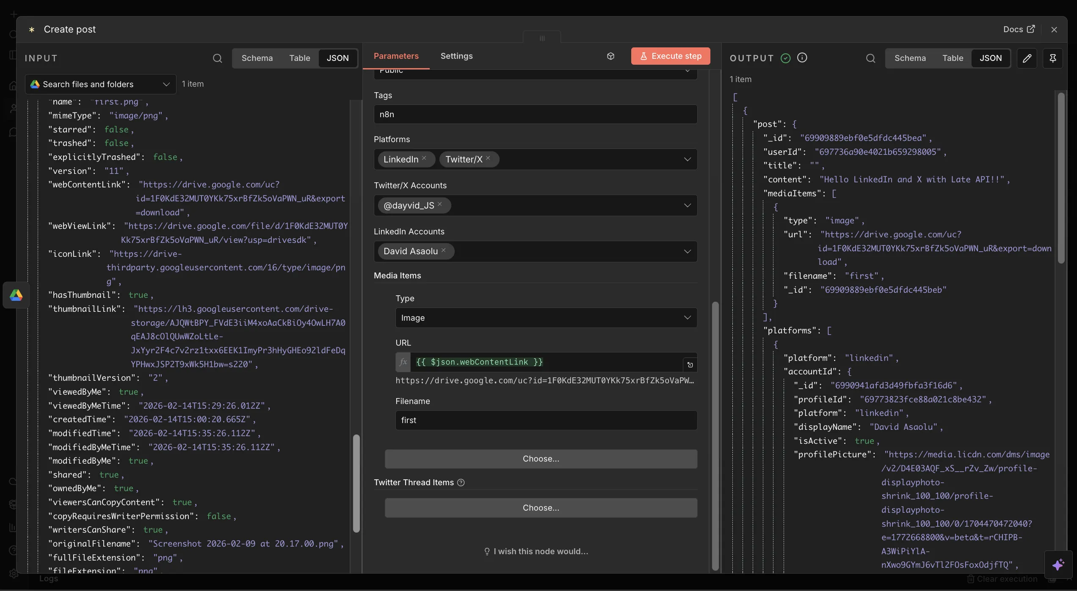Click the info icon next to OUTPUT

[802, 58]
